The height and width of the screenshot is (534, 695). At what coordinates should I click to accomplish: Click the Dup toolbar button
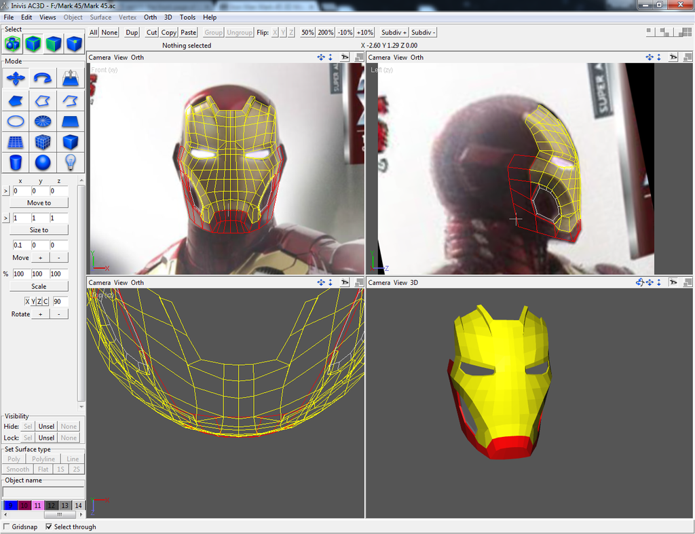coord(132,33)
